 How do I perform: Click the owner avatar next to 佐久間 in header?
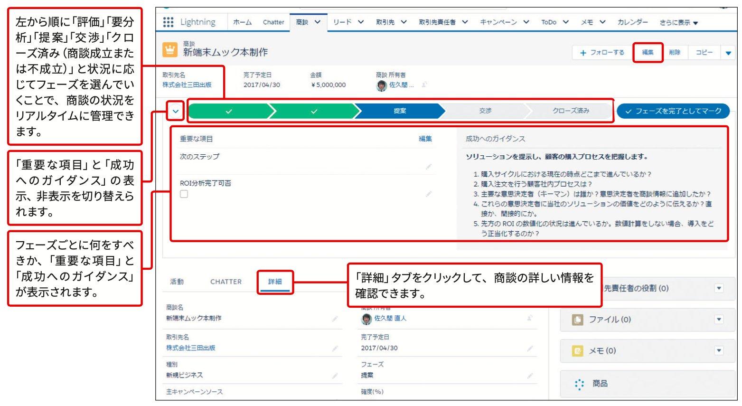382,85
